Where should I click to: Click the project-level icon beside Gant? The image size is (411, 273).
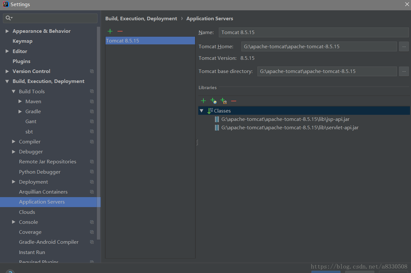coord(92,122)
